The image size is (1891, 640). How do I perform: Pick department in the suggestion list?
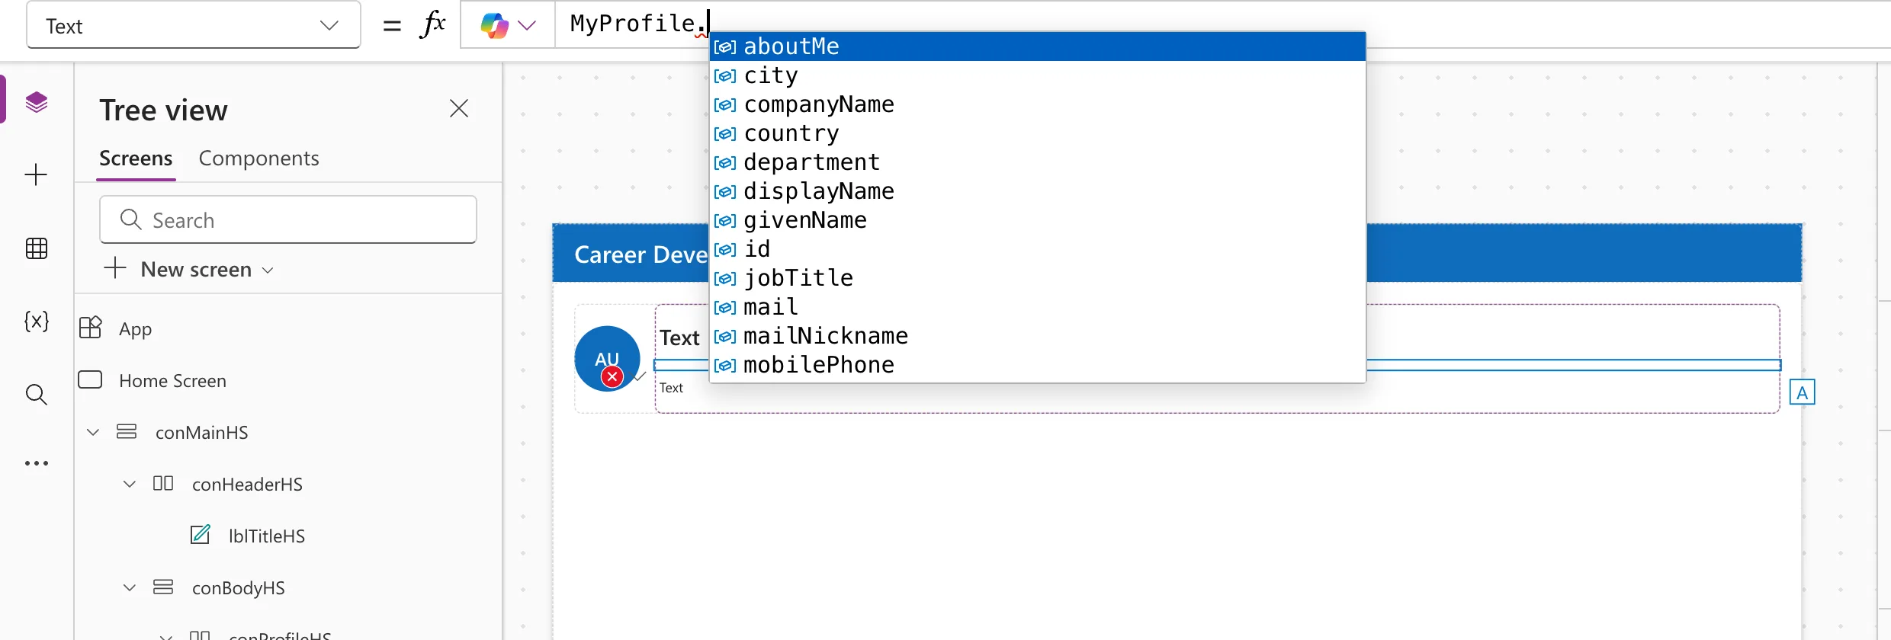[1038, 162]
